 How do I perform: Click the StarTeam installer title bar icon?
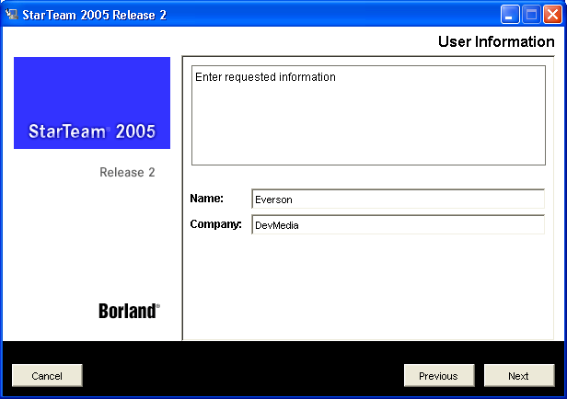pyautogui.click(x=12, y=14)
